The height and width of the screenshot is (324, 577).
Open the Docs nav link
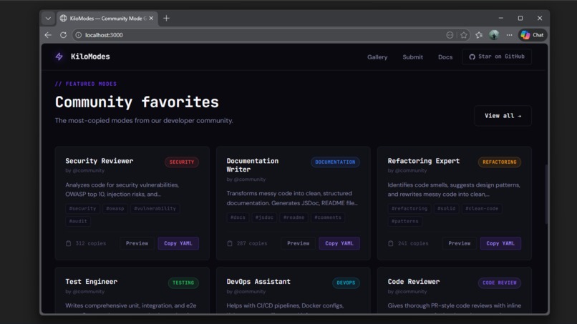click(445, 57)
